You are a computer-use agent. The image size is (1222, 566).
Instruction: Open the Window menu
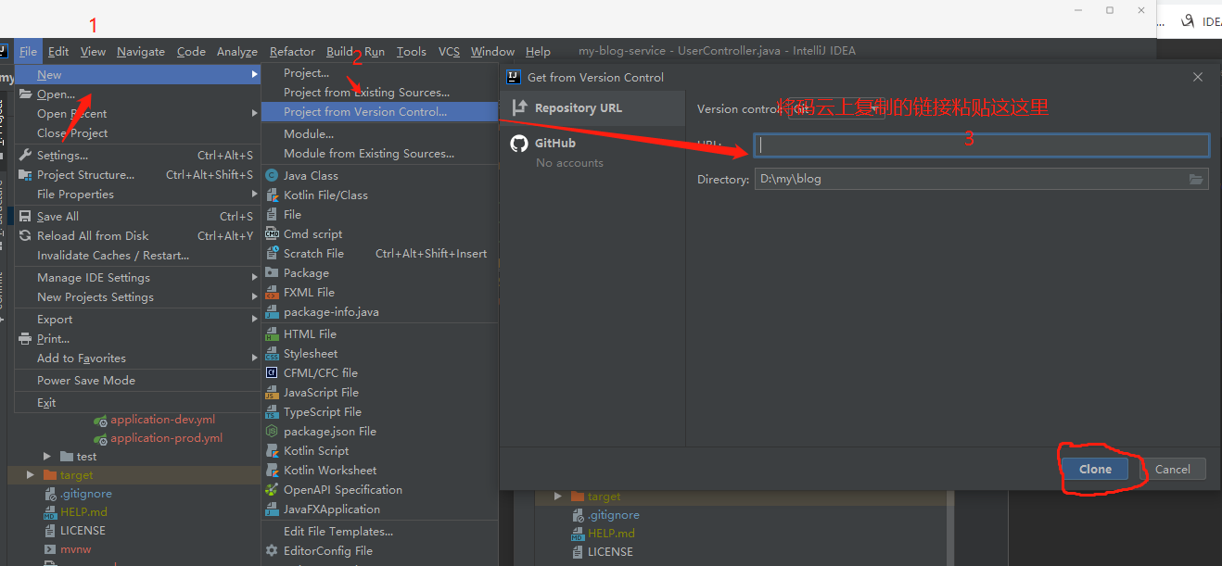click(x=492, y=52)
